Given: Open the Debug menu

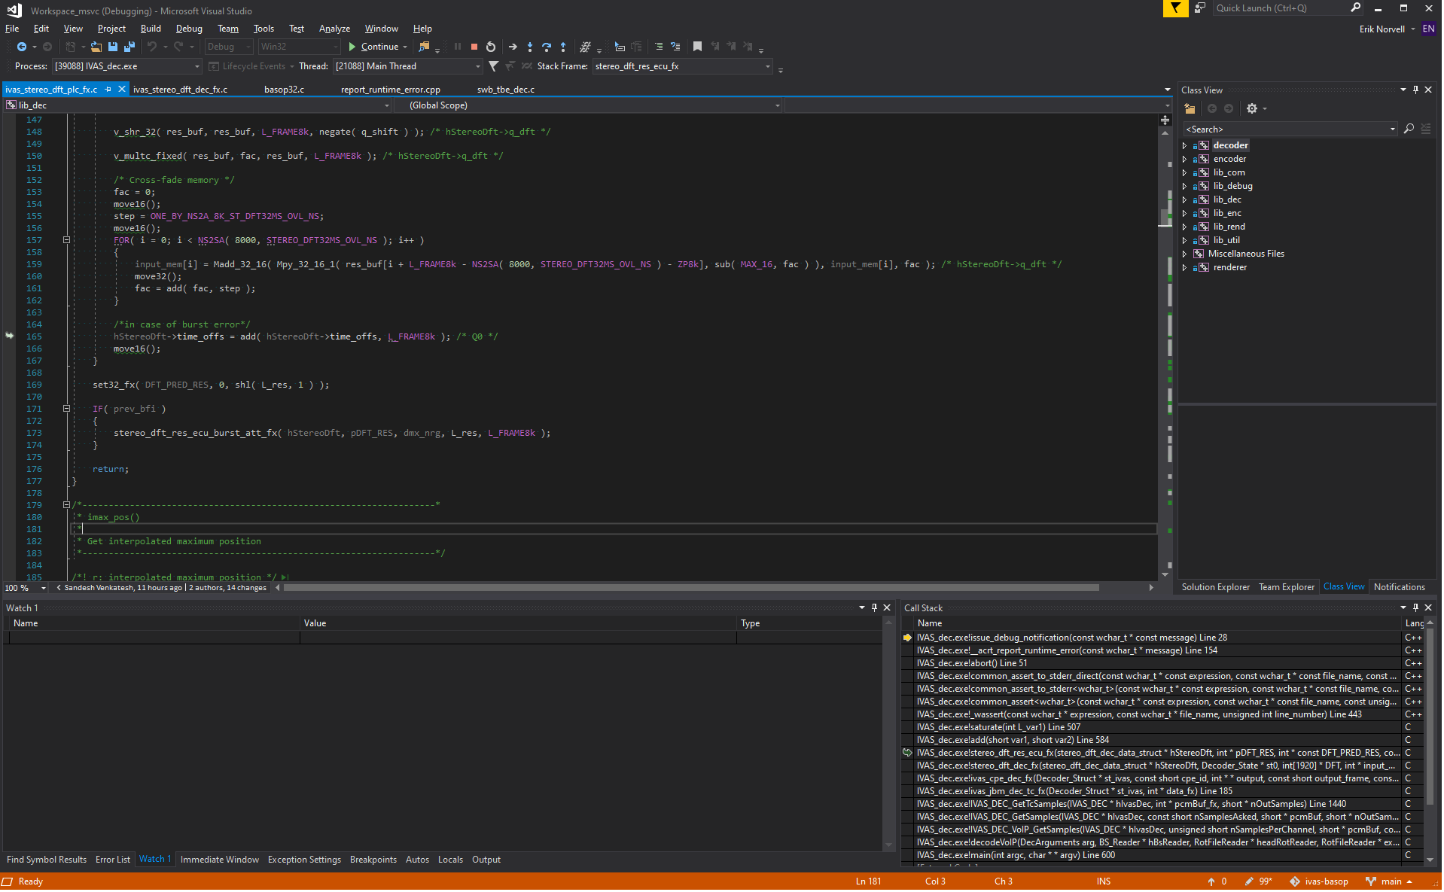Looking at the screenshot, I should [x=189, y=29].
